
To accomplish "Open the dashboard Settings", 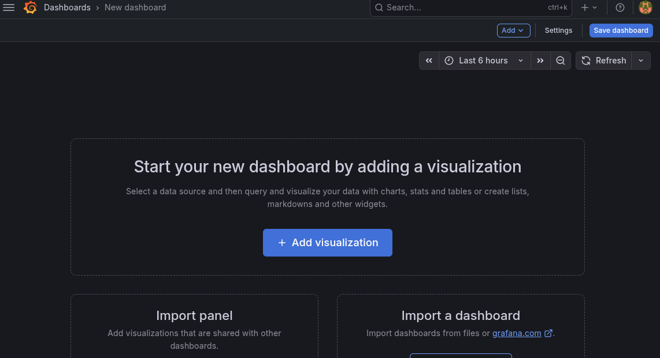I will coord(558,30).
